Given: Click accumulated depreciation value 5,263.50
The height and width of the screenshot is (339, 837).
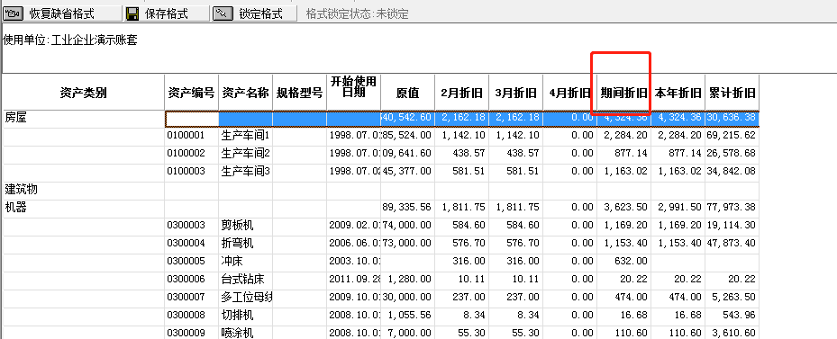Looking at the screenshot, I should [x=734, y=298].
